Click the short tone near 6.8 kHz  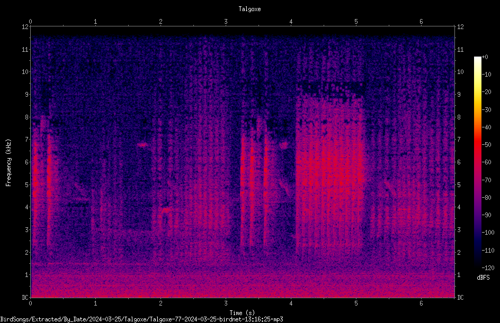(x=142, y=145)
